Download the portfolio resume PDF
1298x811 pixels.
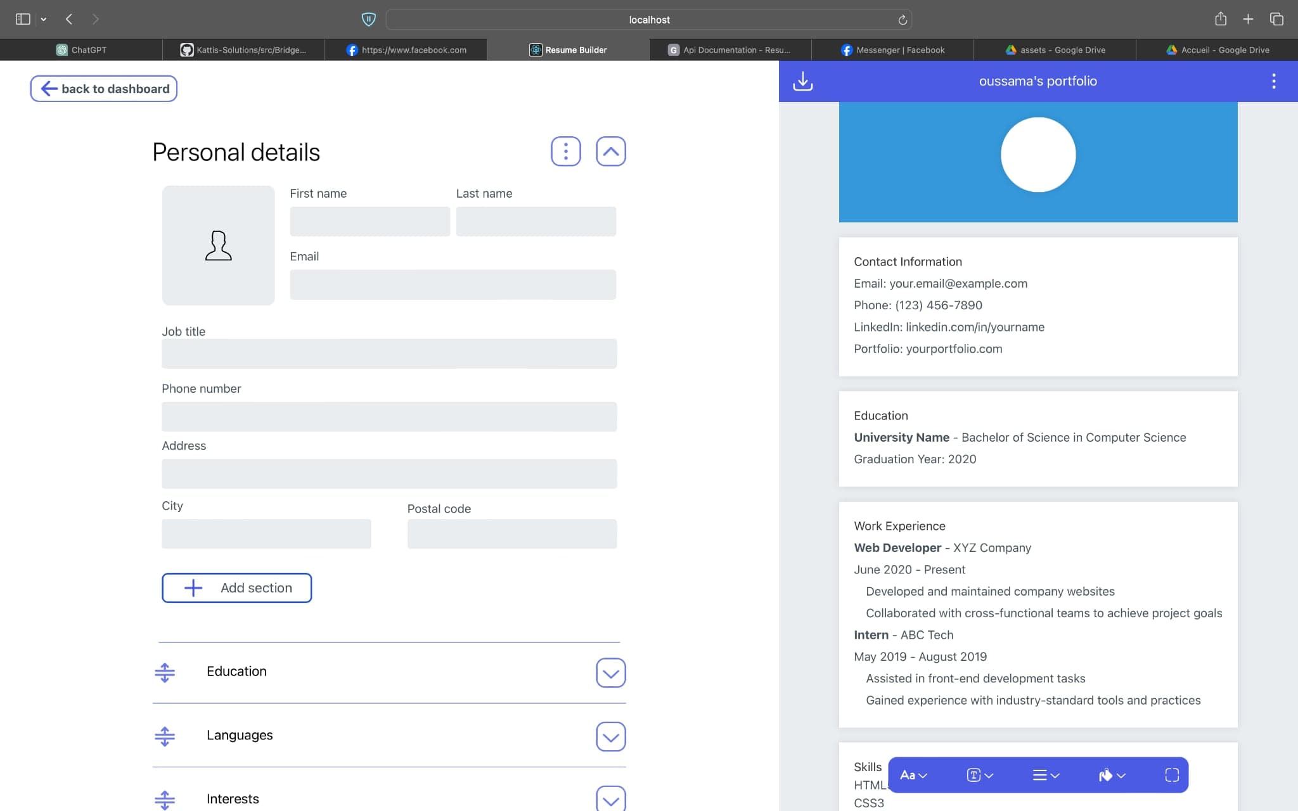coord(802,81)
